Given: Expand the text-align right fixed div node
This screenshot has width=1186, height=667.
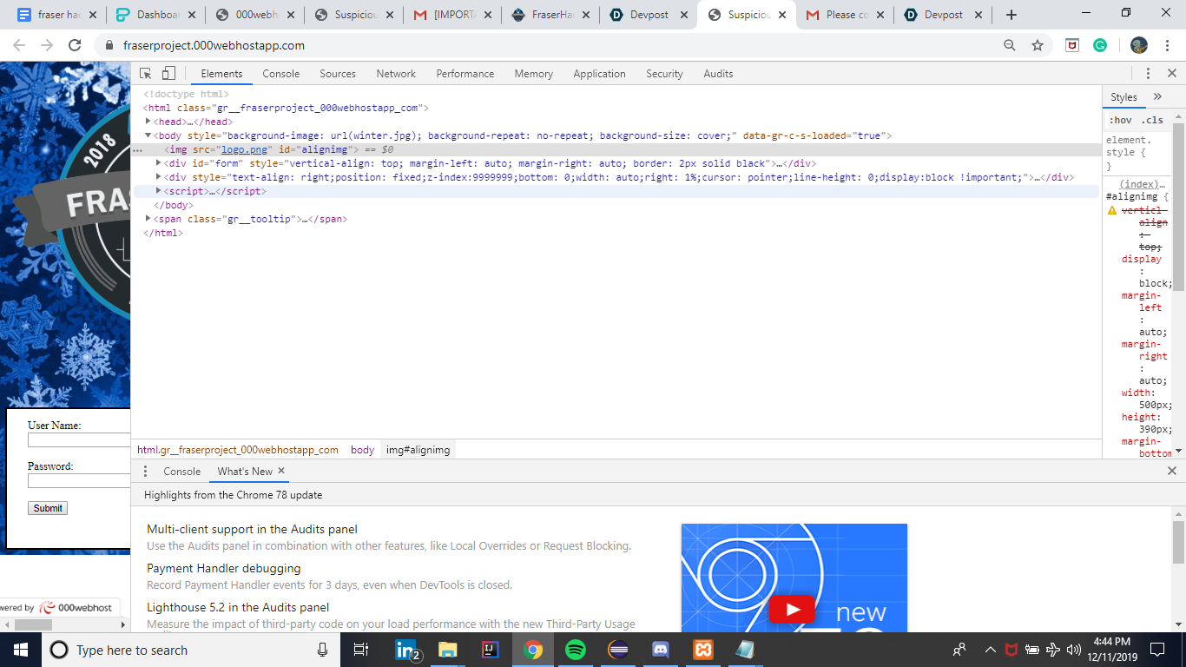Looking at the screenshot, I should [x=159, y=177].
